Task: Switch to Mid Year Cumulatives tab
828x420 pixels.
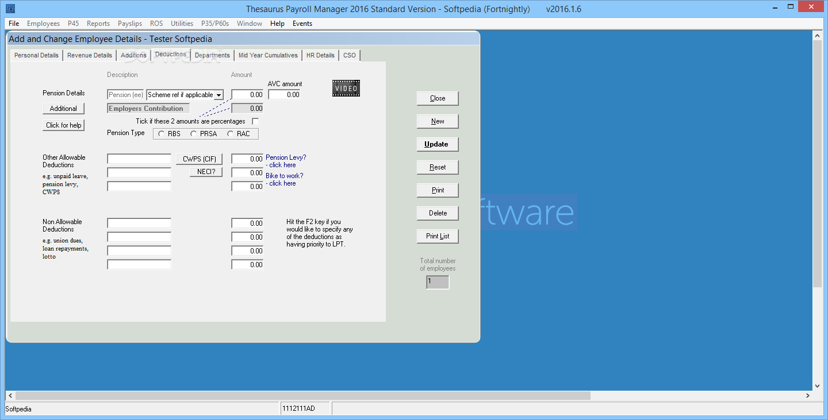Action: pos(268,55)
